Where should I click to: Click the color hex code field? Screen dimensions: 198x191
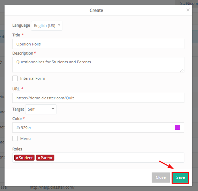(92, 127)
